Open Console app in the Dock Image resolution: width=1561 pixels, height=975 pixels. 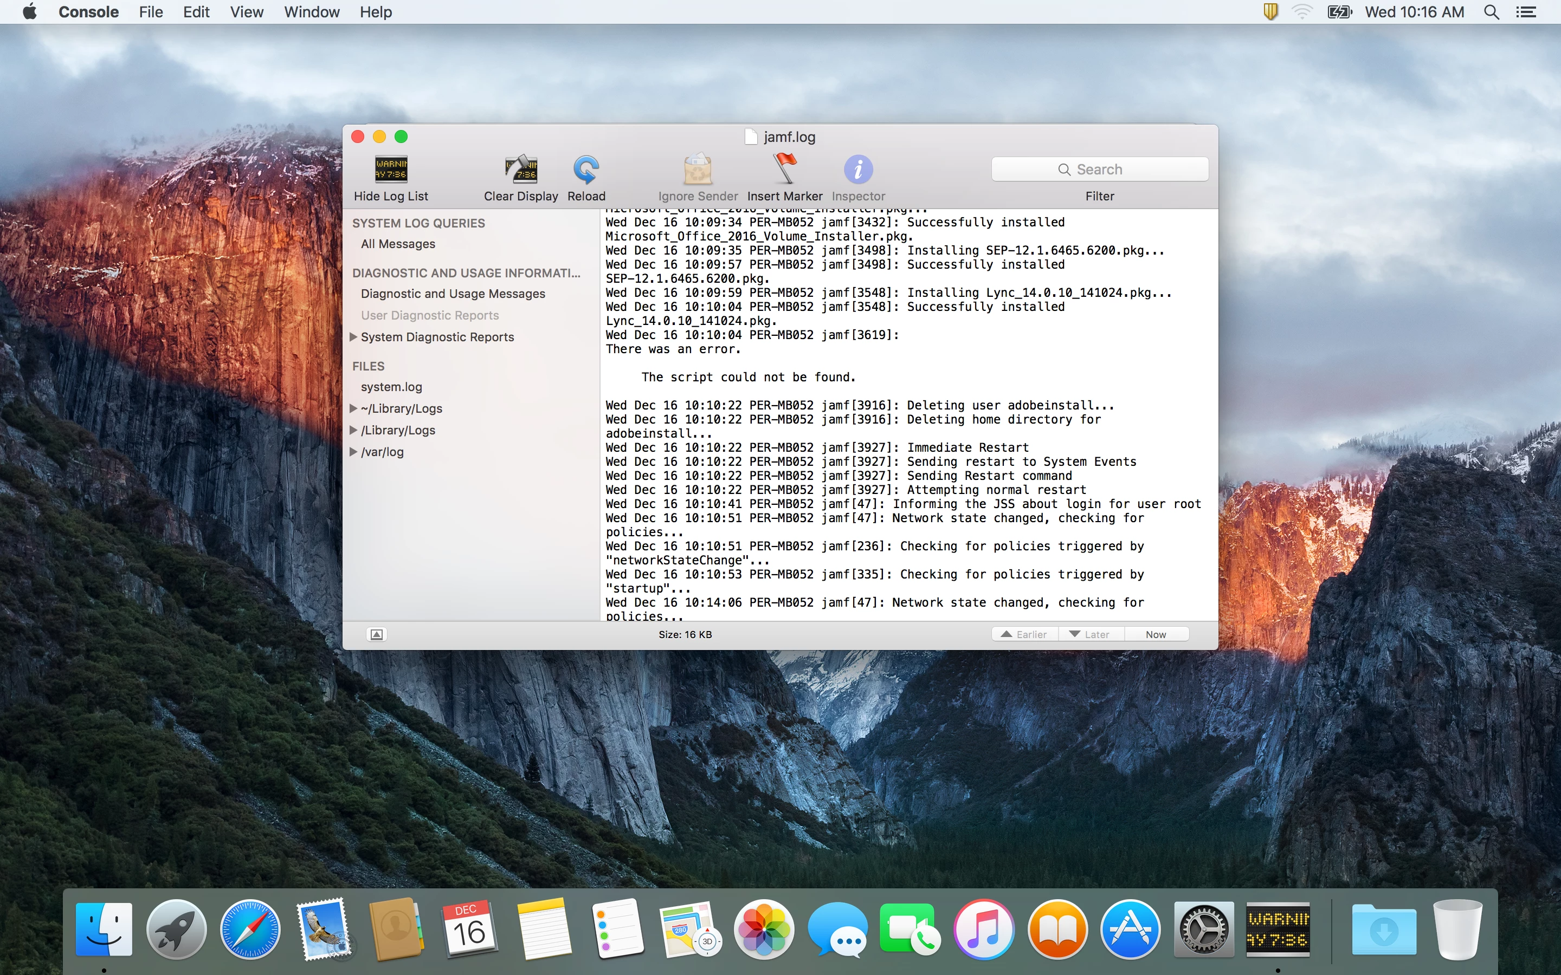pyautogui.click(x=1278, y=929)
